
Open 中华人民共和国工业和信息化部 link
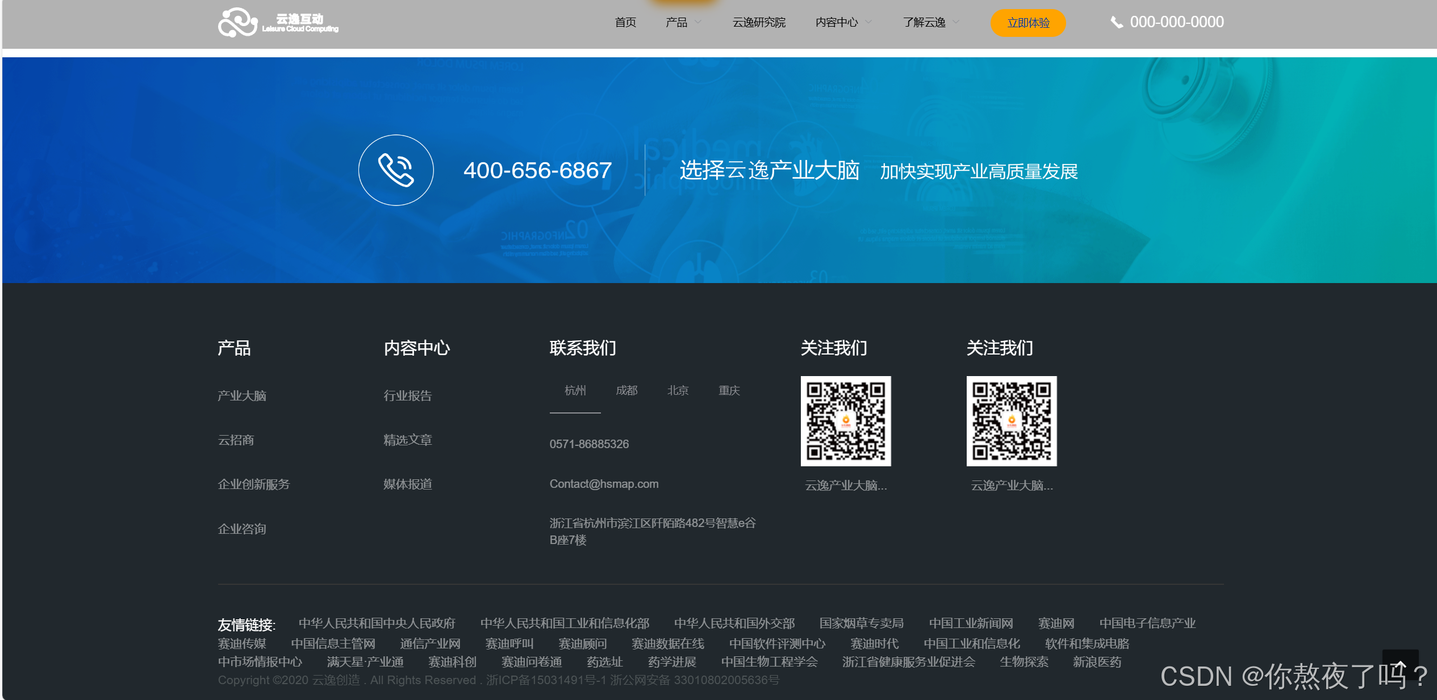(x=565, y=623)
